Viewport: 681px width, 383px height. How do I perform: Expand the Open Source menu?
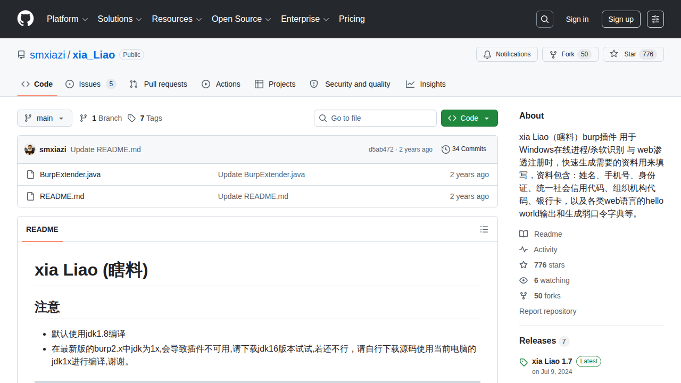pos(242,19)
